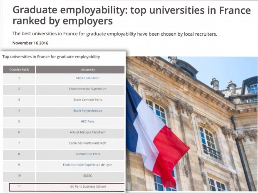Click the rank 2 École Normale Supérieure cell
The width and height of the screenshot is (258, 193).
click(87, 89)
